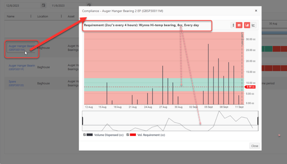Select the bar chart view icon
Screen dimensions: 287x164
pos(247,25)
